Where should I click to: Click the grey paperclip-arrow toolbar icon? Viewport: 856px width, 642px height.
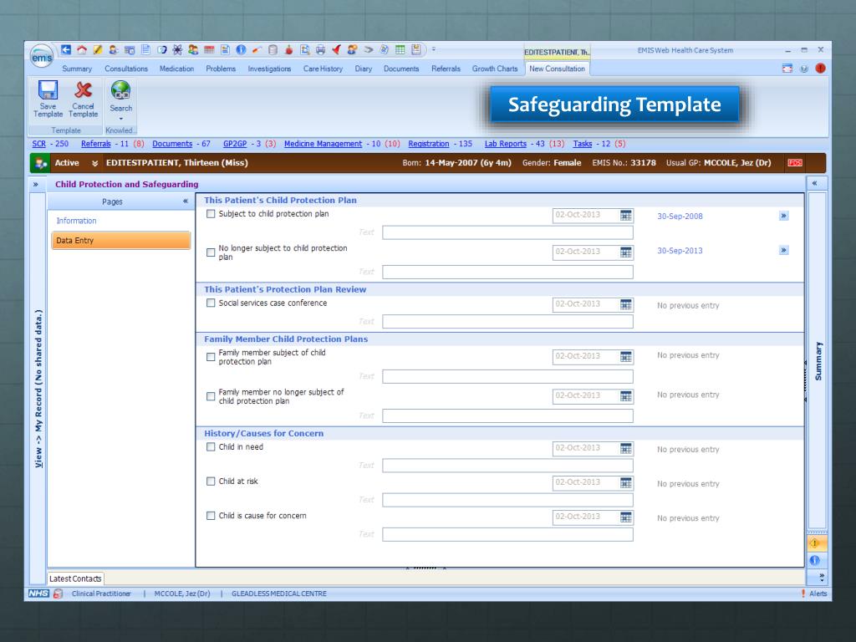(369, 49)
